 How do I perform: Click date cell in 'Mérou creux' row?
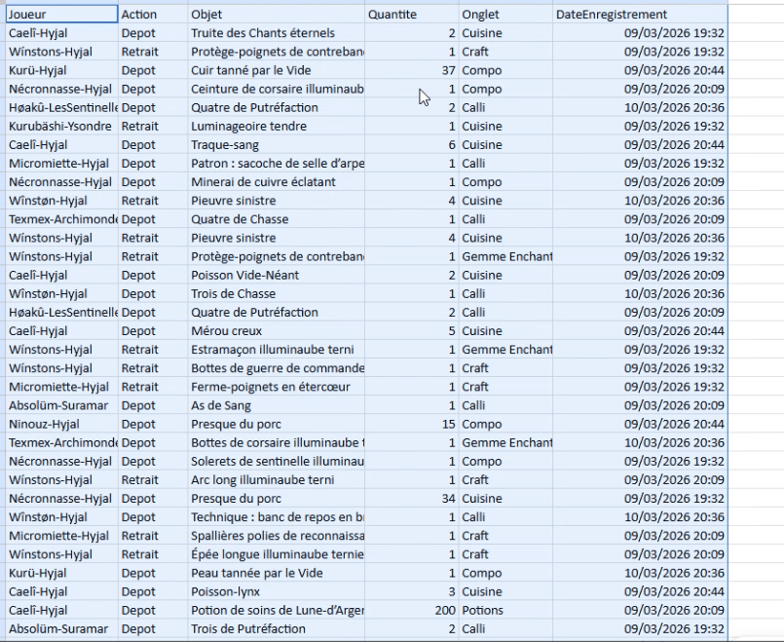pyautogui.click(x=641, y=331)
